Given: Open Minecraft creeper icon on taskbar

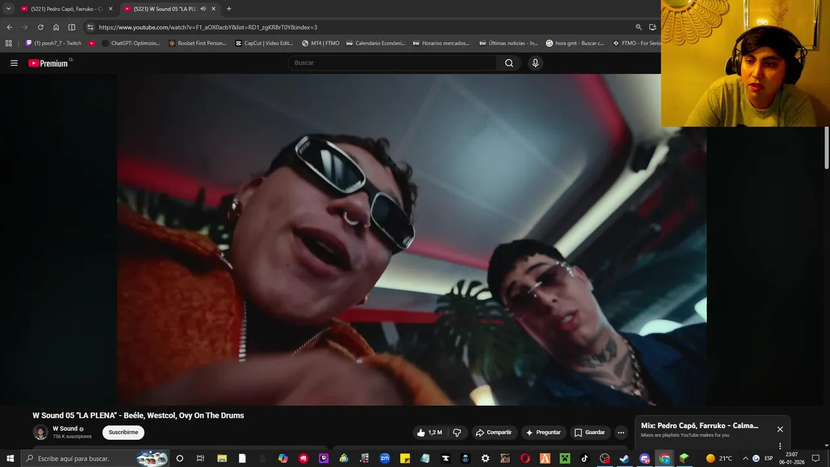Looking at the screenshot, I should 565,459.
